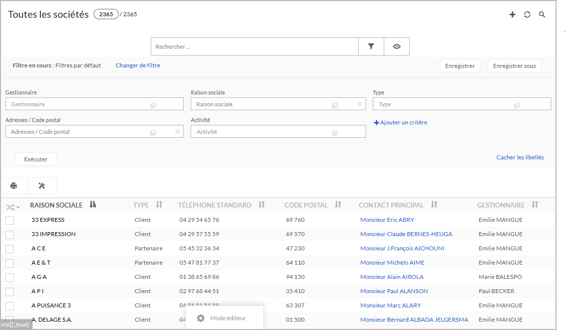
Task: Click the printer icon
Action: coord(14,186)
